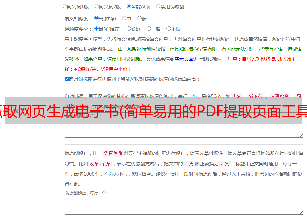Focus the 伪原创修正 textarea
The height and width of the screenshot is (221, 307).
[x=184, y=202]
